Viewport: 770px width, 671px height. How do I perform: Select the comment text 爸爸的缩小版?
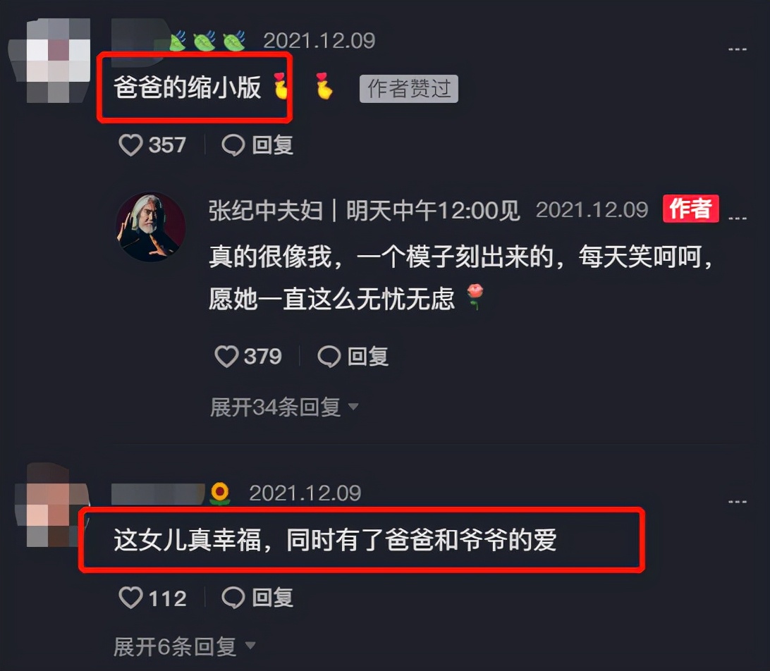187,87
